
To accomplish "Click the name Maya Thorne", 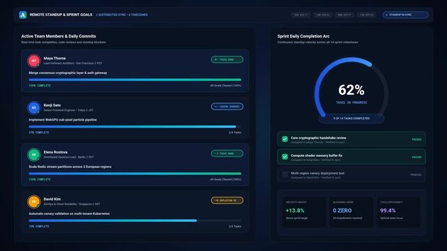I will (54, 58).
